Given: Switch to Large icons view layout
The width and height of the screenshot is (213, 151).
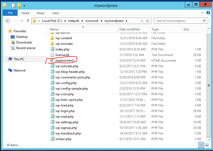Looking at the screenshot, I should (207, 145).
